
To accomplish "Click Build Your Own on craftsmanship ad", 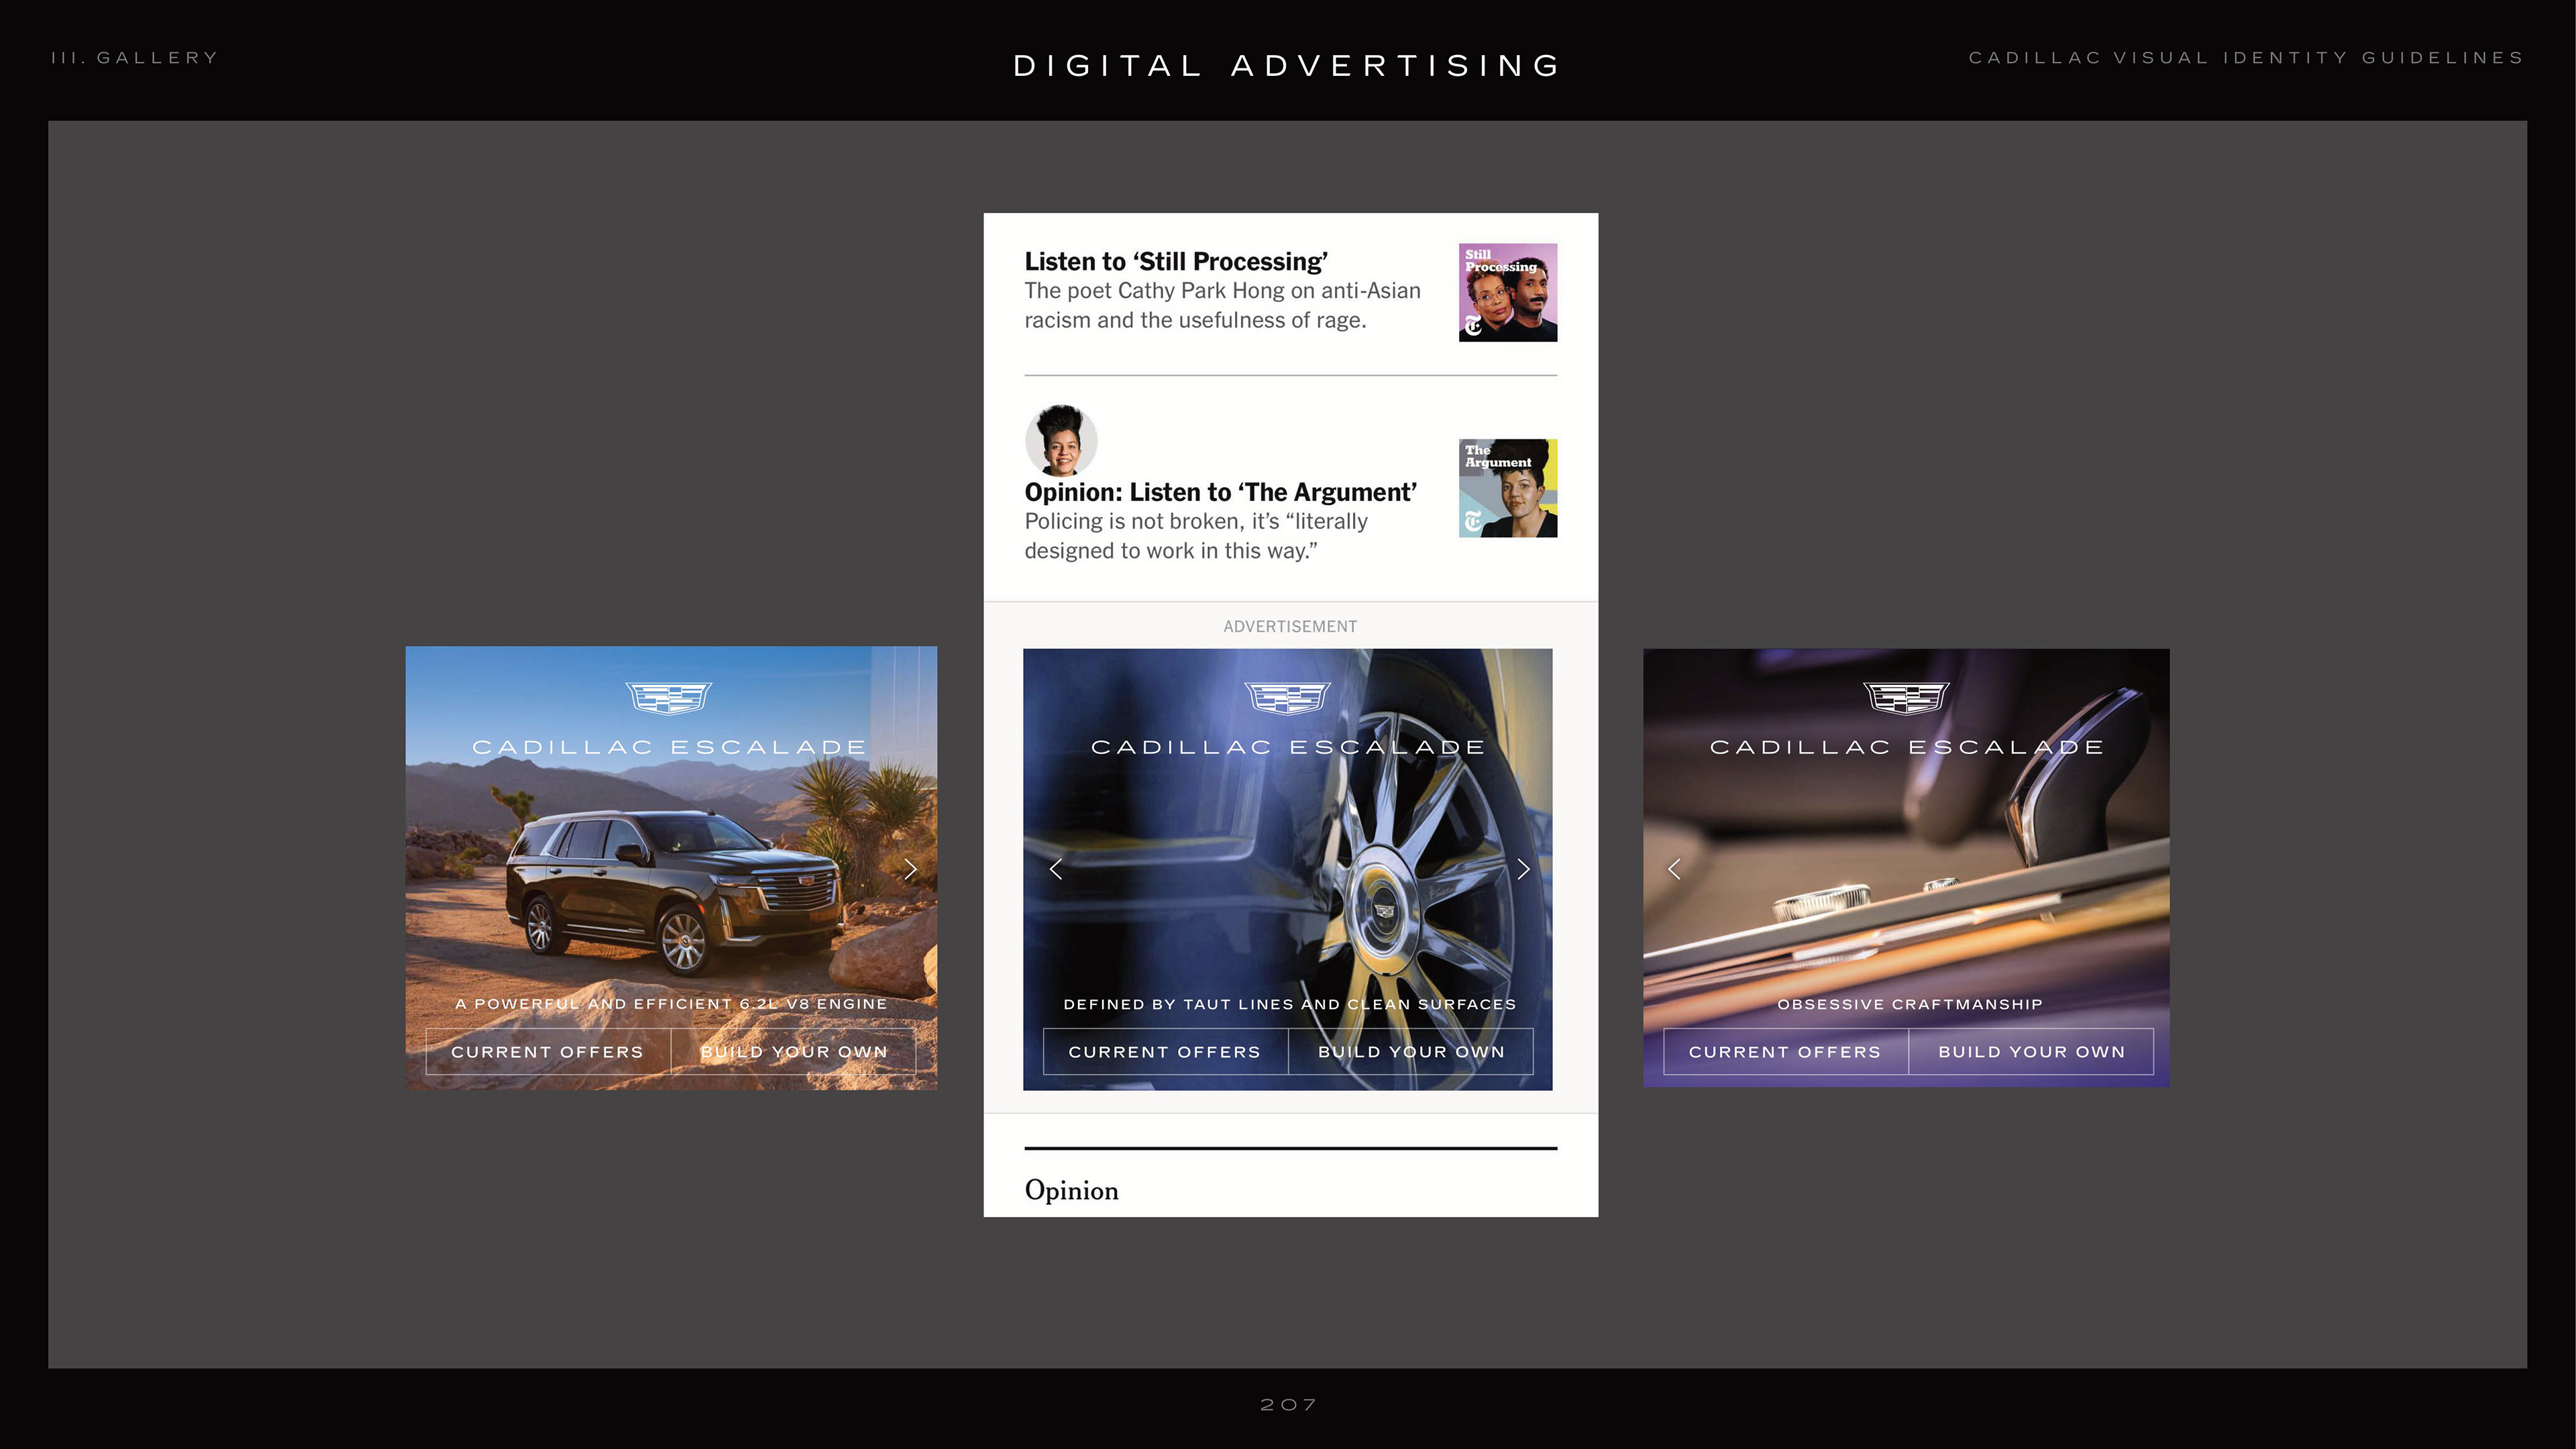I will click(x=2031, y=1052).
